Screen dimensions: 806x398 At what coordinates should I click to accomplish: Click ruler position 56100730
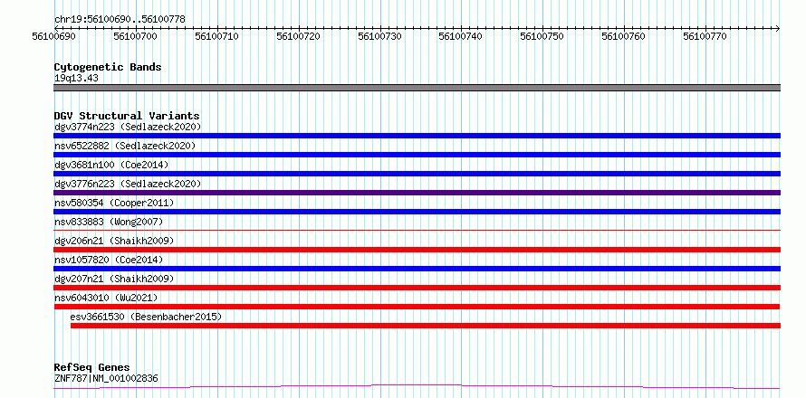click(379, 36)
